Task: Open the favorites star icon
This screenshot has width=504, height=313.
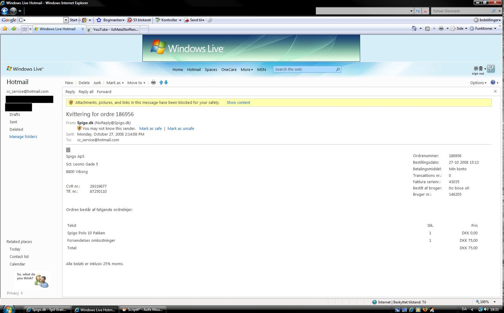Action: (5, 29)
